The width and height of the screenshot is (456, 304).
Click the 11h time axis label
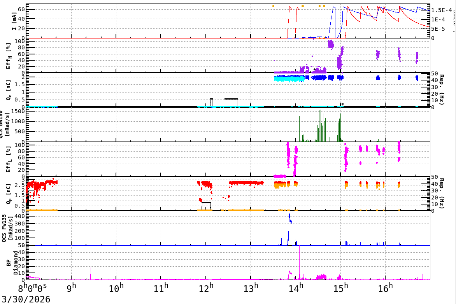pyautogui.click(x=161, y=288)
